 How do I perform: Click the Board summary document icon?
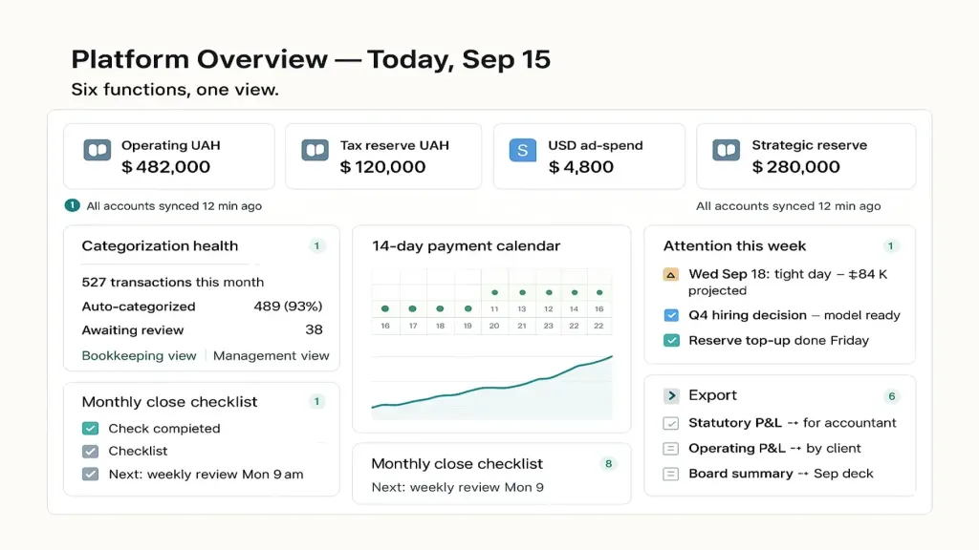coord(670,474)
